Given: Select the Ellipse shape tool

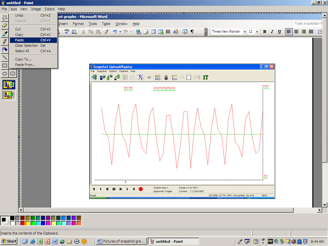Looking at the screenshot, I should pos(5,73).
